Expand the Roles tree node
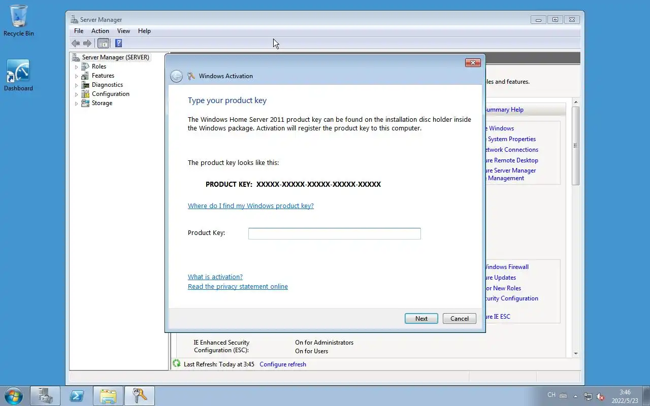This screenshot has width=650, height=406. (x=76, y=67)
